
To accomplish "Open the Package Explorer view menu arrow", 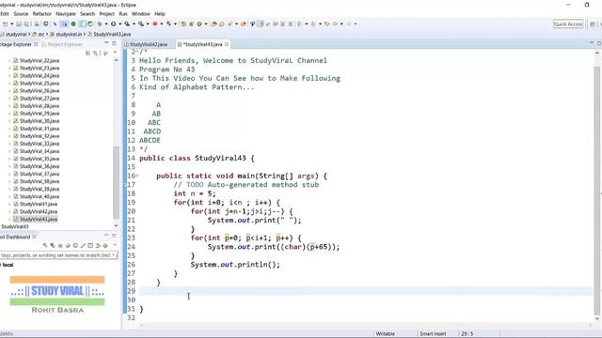I will (115, 53).
